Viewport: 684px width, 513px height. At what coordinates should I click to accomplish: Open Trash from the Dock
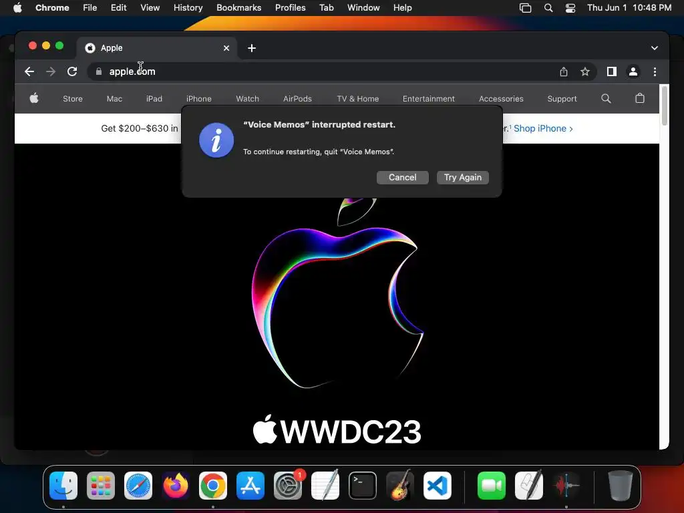620,486
